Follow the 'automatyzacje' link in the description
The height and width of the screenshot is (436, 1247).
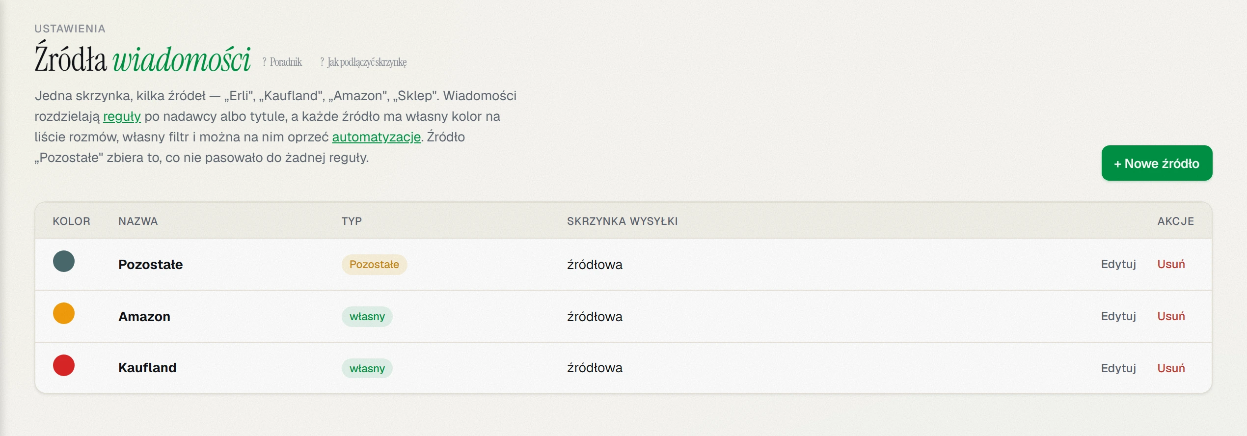377,137
